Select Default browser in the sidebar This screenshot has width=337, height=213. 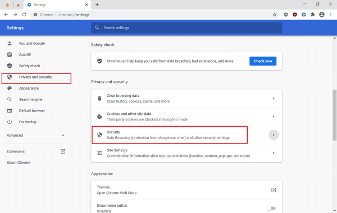pyautogui.click(x=32, y=110)
